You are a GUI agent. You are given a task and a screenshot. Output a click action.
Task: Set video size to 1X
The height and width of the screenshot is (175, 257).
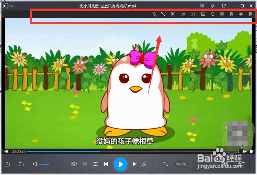pyautogui.click(x=183, y=14)
